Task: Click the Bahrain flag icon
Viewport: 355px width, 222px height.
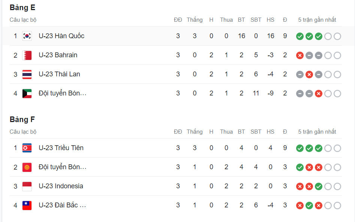Action: (x=27, y=55)
